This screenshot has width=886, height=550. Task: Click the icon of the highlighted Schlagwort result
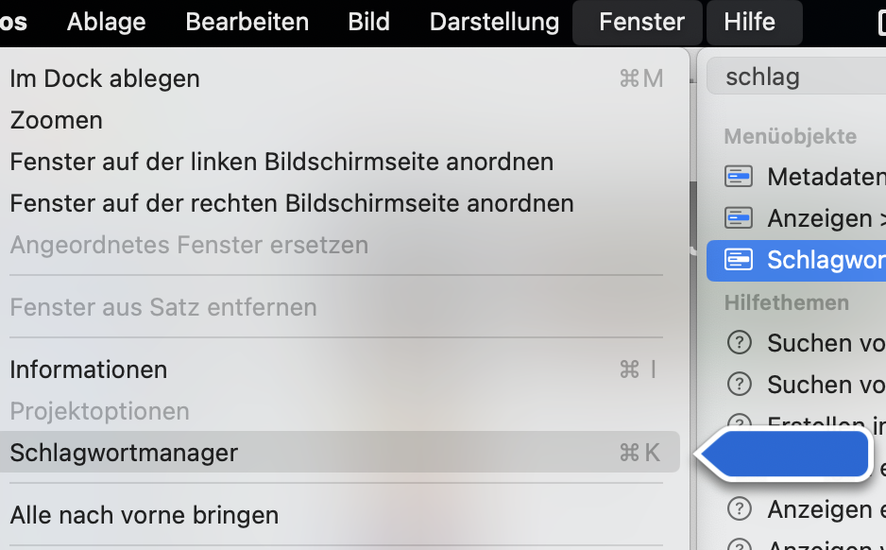pos(738,260)
